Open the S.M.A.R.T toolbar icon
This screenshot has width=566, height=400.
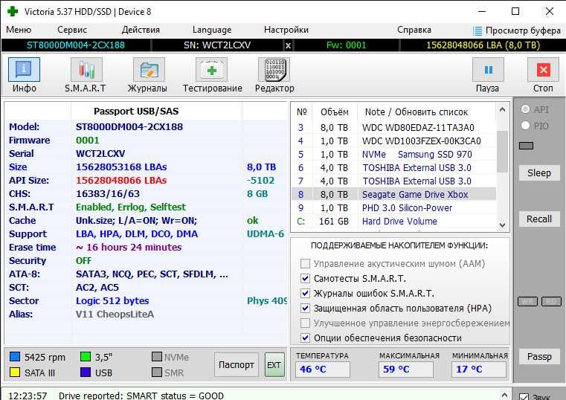pos(86,70)
